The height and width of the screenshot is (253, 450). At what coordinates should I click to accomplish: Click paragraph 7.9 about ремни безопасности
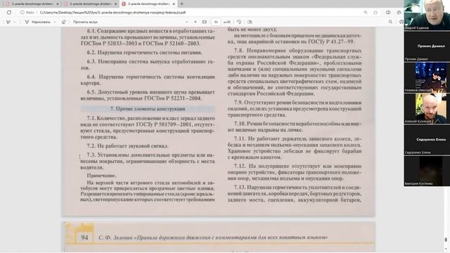[295, 109]
